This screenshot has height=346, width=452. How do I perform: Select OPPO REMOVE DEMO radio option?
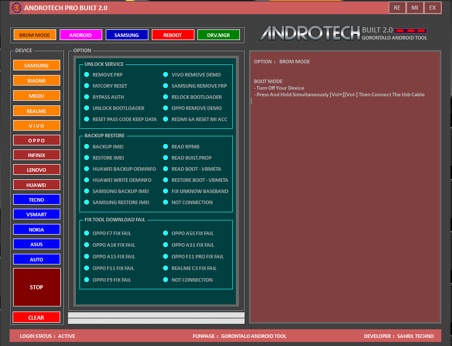pyautogui.click(x=192, y=108)
